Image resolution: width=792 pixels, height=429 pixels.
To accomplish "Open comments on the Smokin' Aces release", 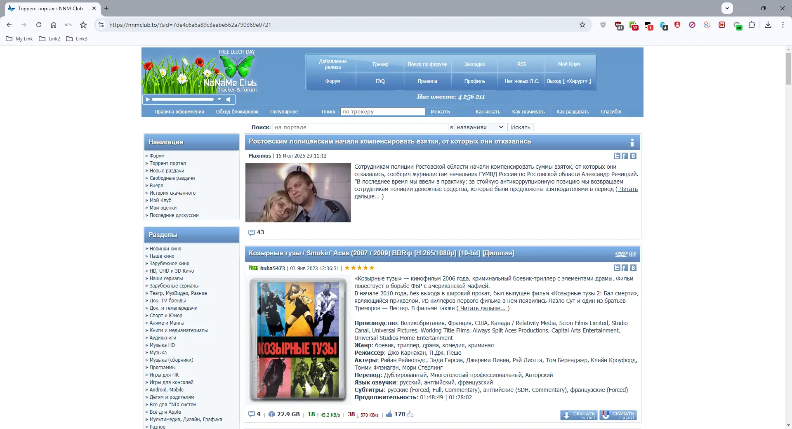I will pyautogui.click(x=252, y=414).
